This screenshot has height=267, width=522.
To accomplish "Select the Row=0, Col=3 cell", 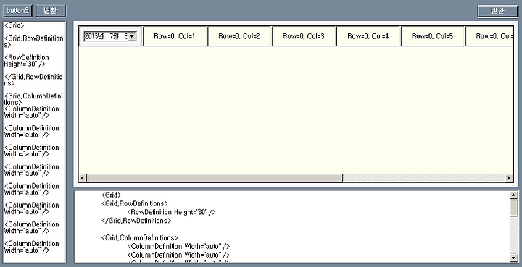I will pos(304,36).
